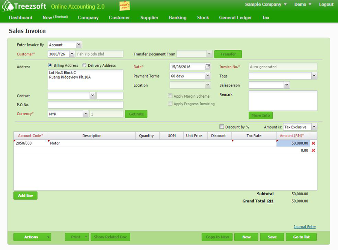Click the Remark text area
The height and width of the screenshot is (250, 338).
pos(283,101)
